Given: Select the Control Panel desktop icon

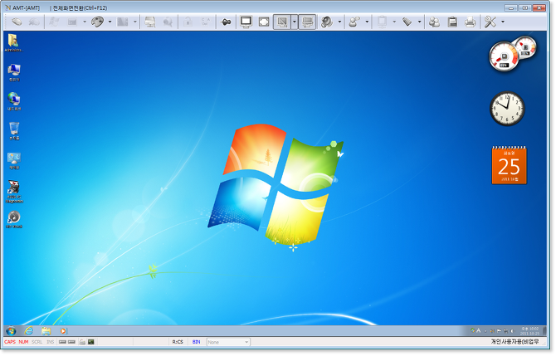Looking at the screenshot, I should (x=14, y=161).
